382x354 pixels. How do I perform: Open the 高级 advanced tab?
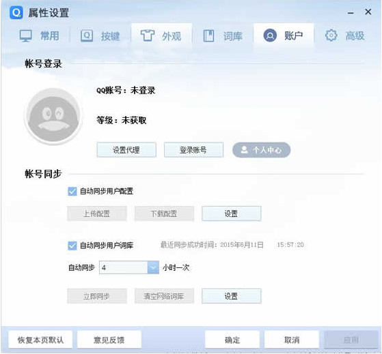[x=345, y=35]
